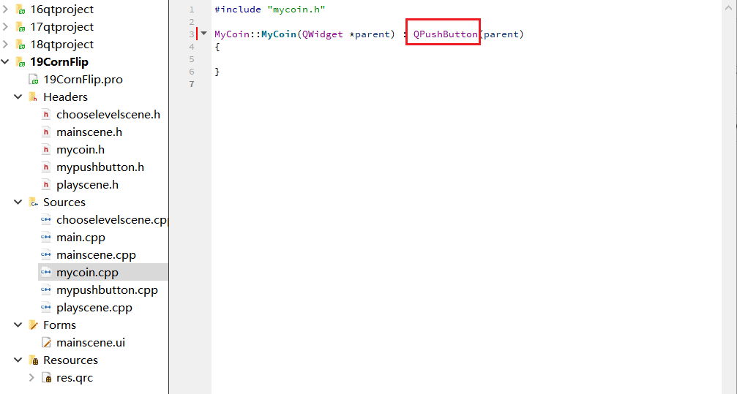Click the playscene.h header icon
Viewport: 737px width, 394px height.
tap(46, 184)
